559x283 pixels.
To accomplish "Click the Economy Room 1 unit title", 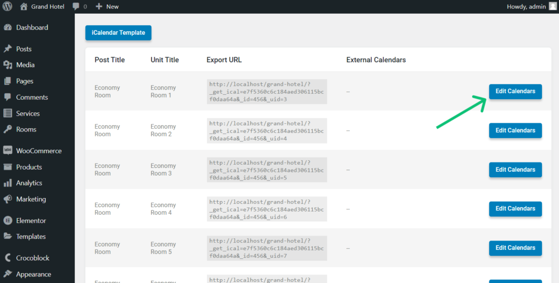I will [163, 92].
